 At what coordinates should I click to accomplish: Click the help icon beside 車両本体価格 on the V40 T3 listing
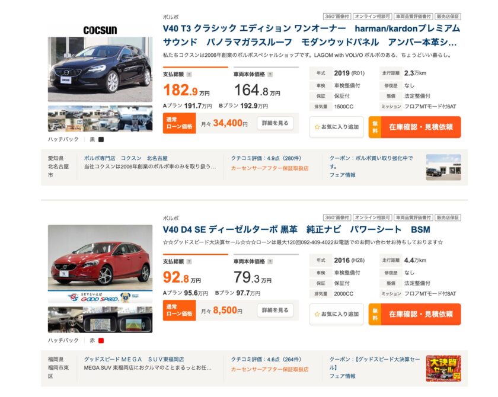[x=270, y=75]
